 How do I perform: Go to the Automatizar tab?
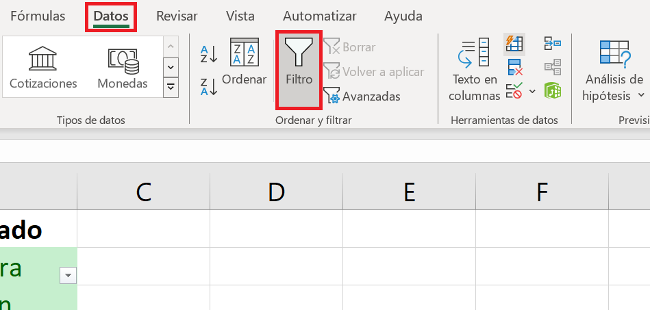coord(319,16)
